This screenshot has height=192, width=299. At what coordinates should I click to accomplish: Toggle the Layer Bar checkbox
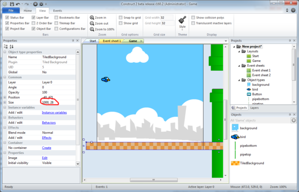[33, 18]
